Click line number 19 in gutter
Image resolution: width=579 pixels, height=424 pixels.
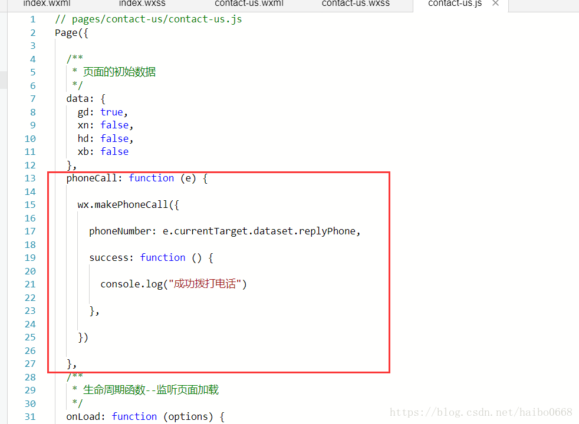pos(30,258)
